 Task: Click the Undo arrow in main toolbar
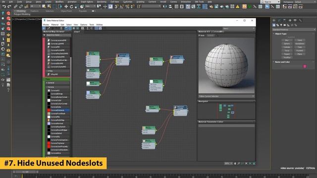4,6
